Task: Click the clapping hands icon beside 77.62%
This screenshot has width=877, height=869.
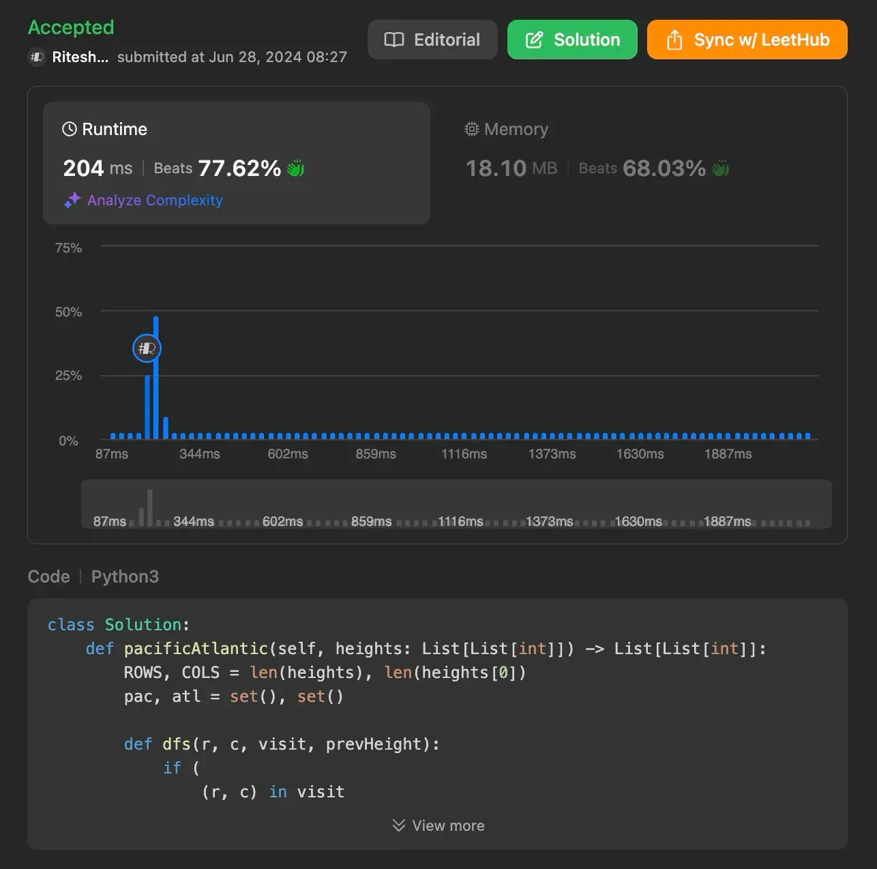Action: [296, 168]
